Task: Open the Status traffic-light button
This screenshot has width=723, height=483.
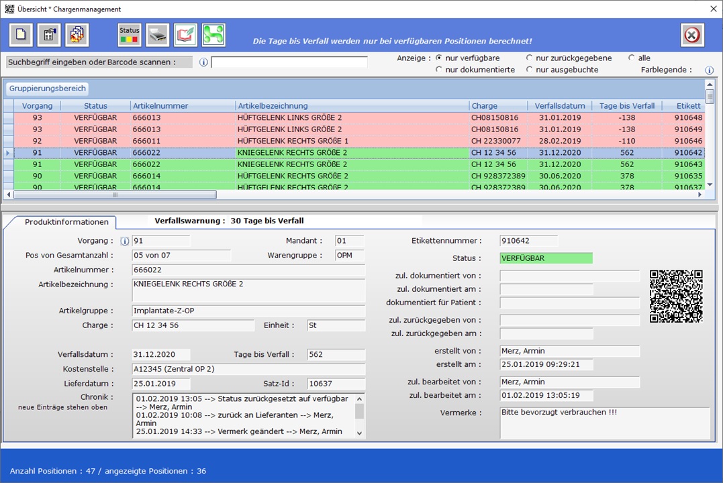Action: point(130,35)
